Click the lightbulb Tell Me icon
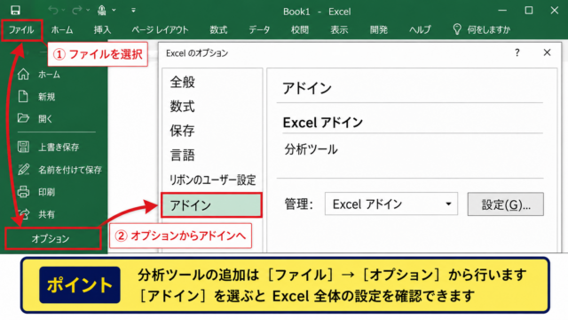The width and height of the screenshot is (568, 320). tap(457, 29)
